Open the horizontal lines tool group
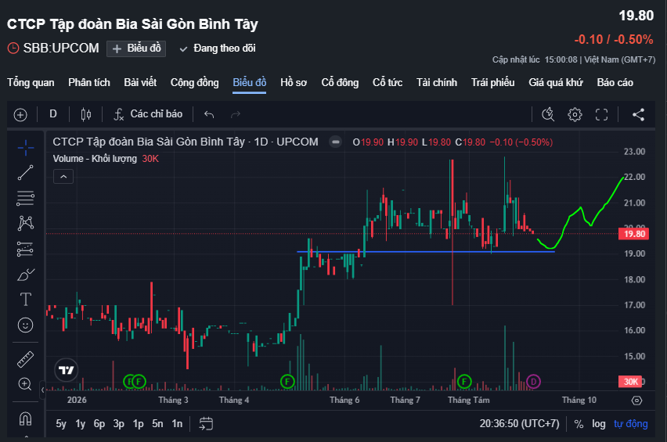The image size is (667, 442). (26, 198)
